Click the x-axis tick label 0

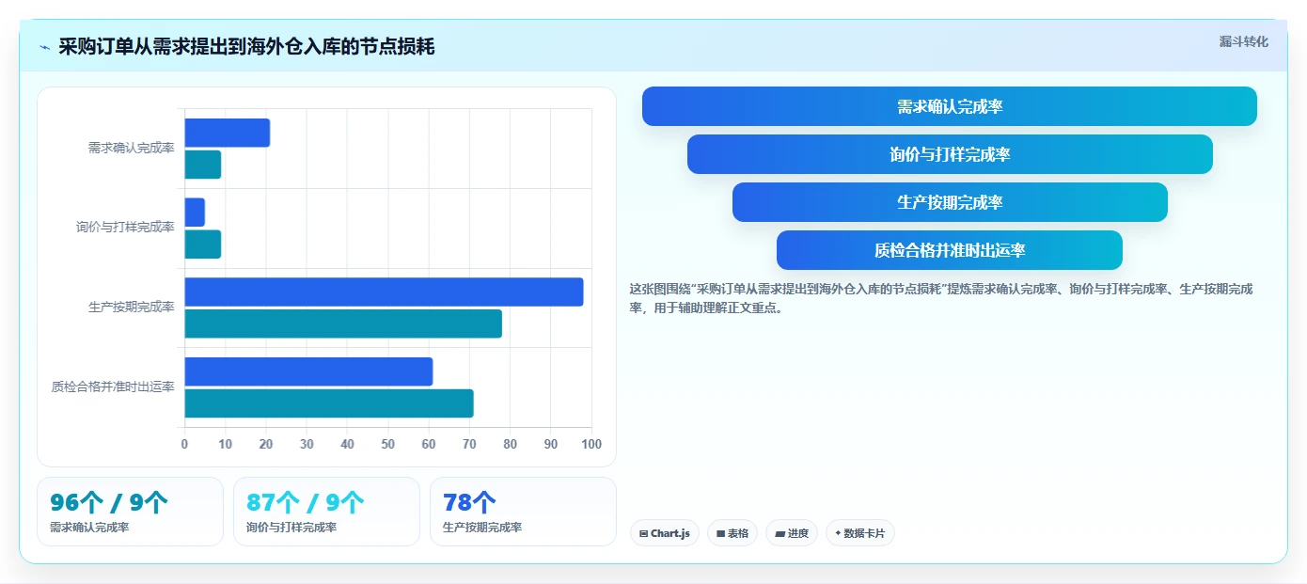[184, 444]
